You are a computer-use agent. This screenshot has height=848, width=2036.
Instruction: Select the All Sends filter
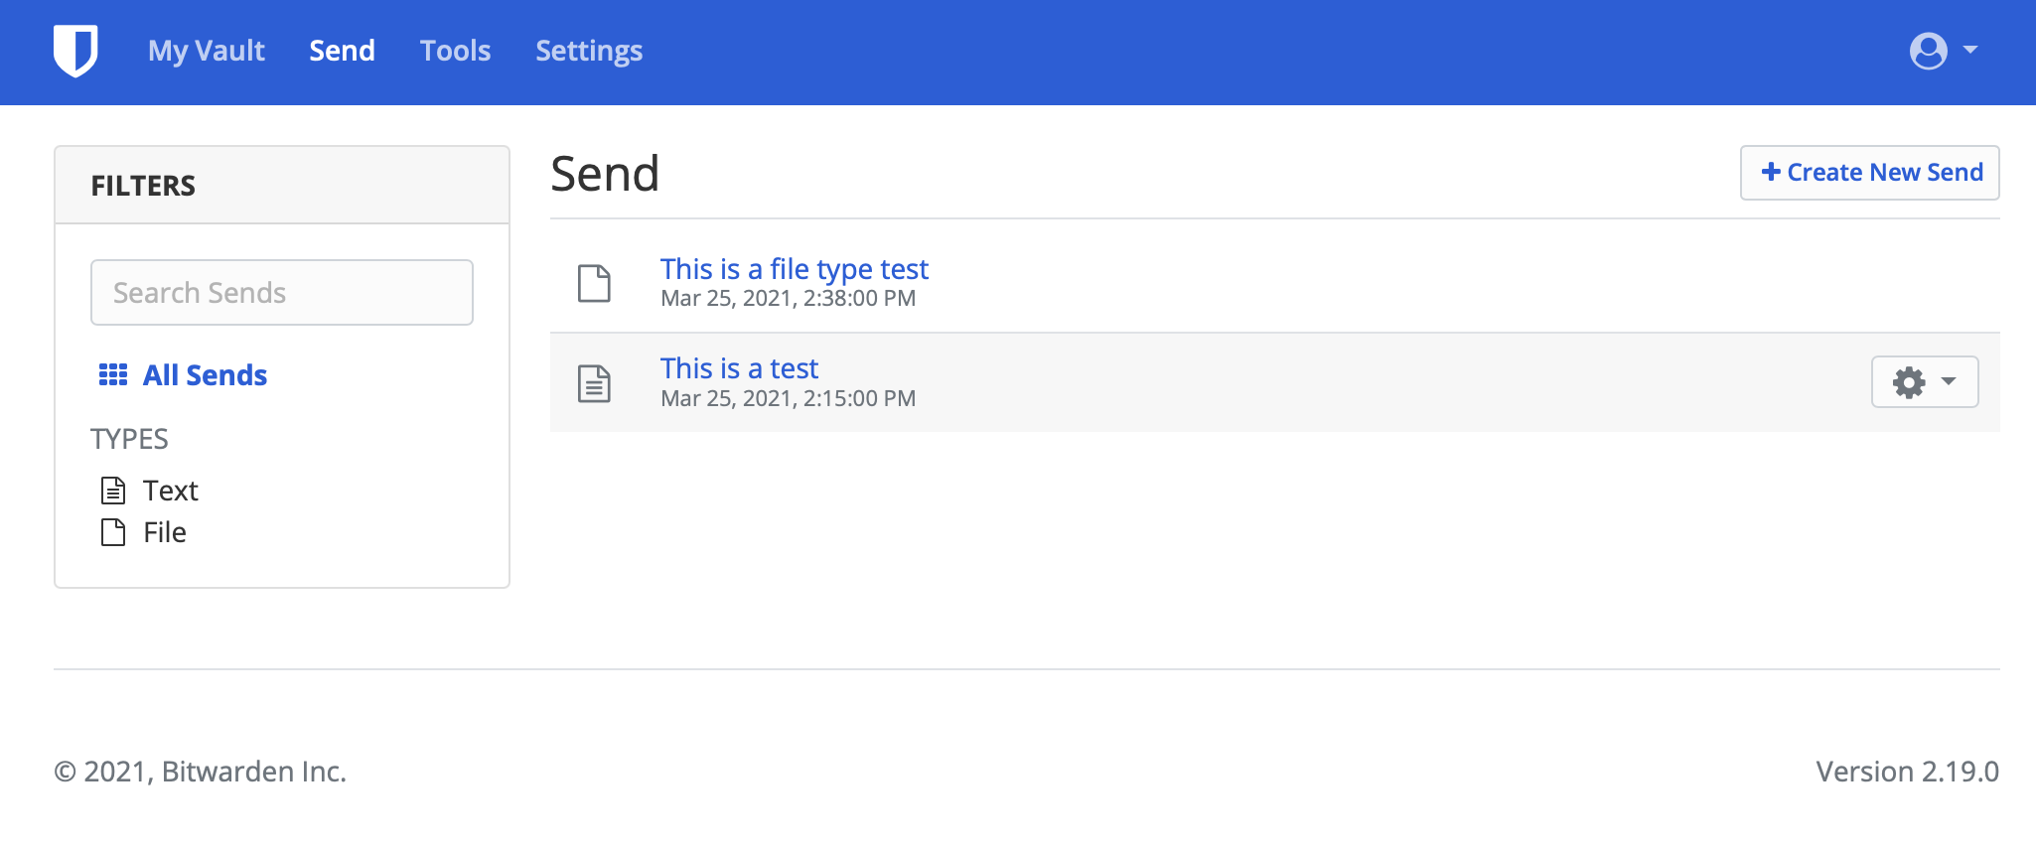[x=183, y=375]
